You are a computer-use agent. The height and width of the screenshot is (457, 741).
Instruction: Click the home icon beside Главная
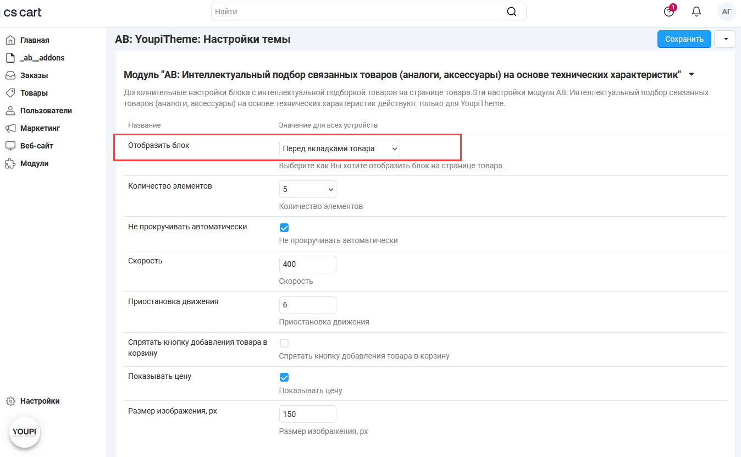pyautogui.click(x=10, y=40)
